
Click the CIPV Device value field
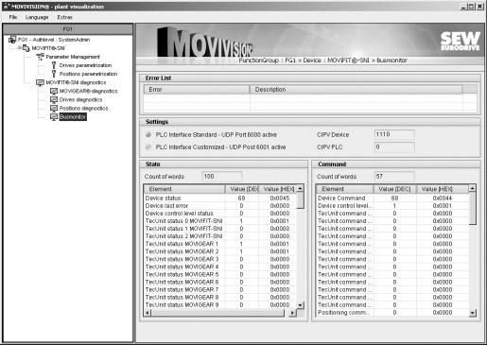(394, 134)
